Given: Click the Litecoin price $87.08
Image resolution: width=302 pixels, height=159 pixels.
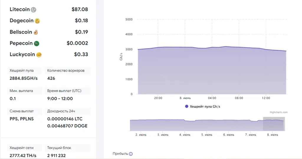Looking at the screenshot, I should (x=80, y=9).
